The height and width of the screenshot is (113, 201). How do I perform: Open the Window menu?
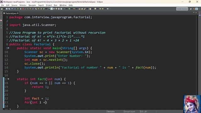tap(63, 5)
